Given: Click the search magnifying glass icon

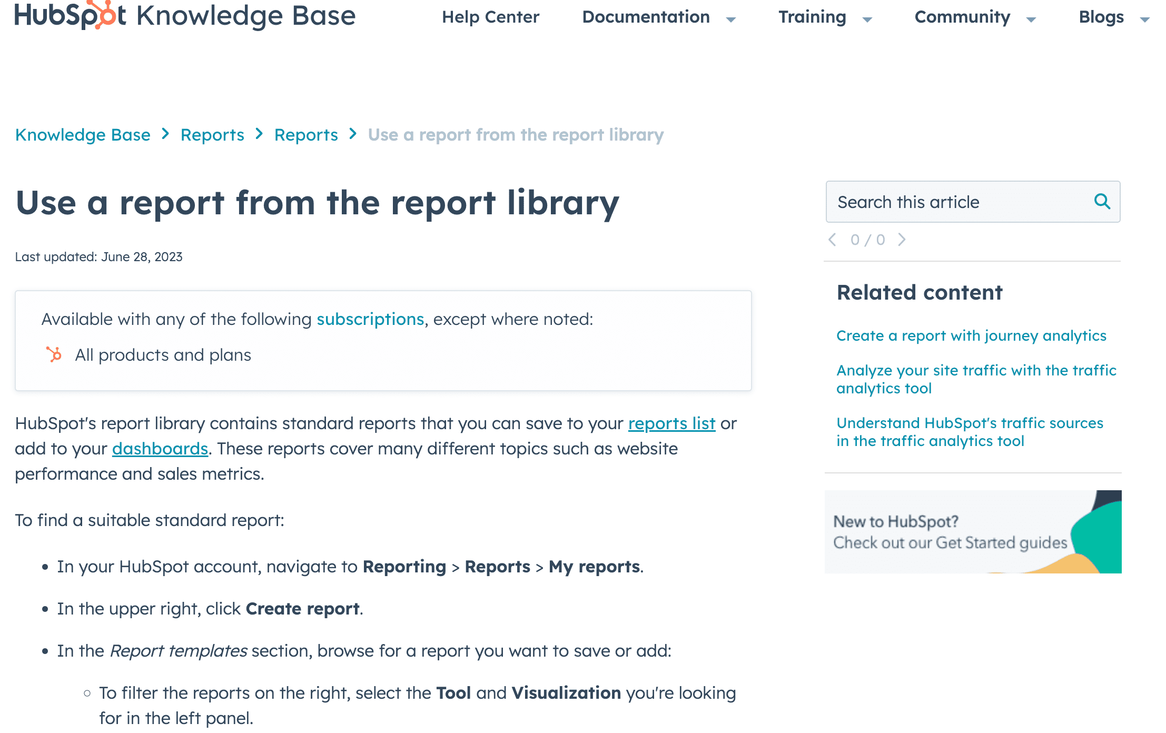Looking at the screenshot, I should coord(1102,202).
